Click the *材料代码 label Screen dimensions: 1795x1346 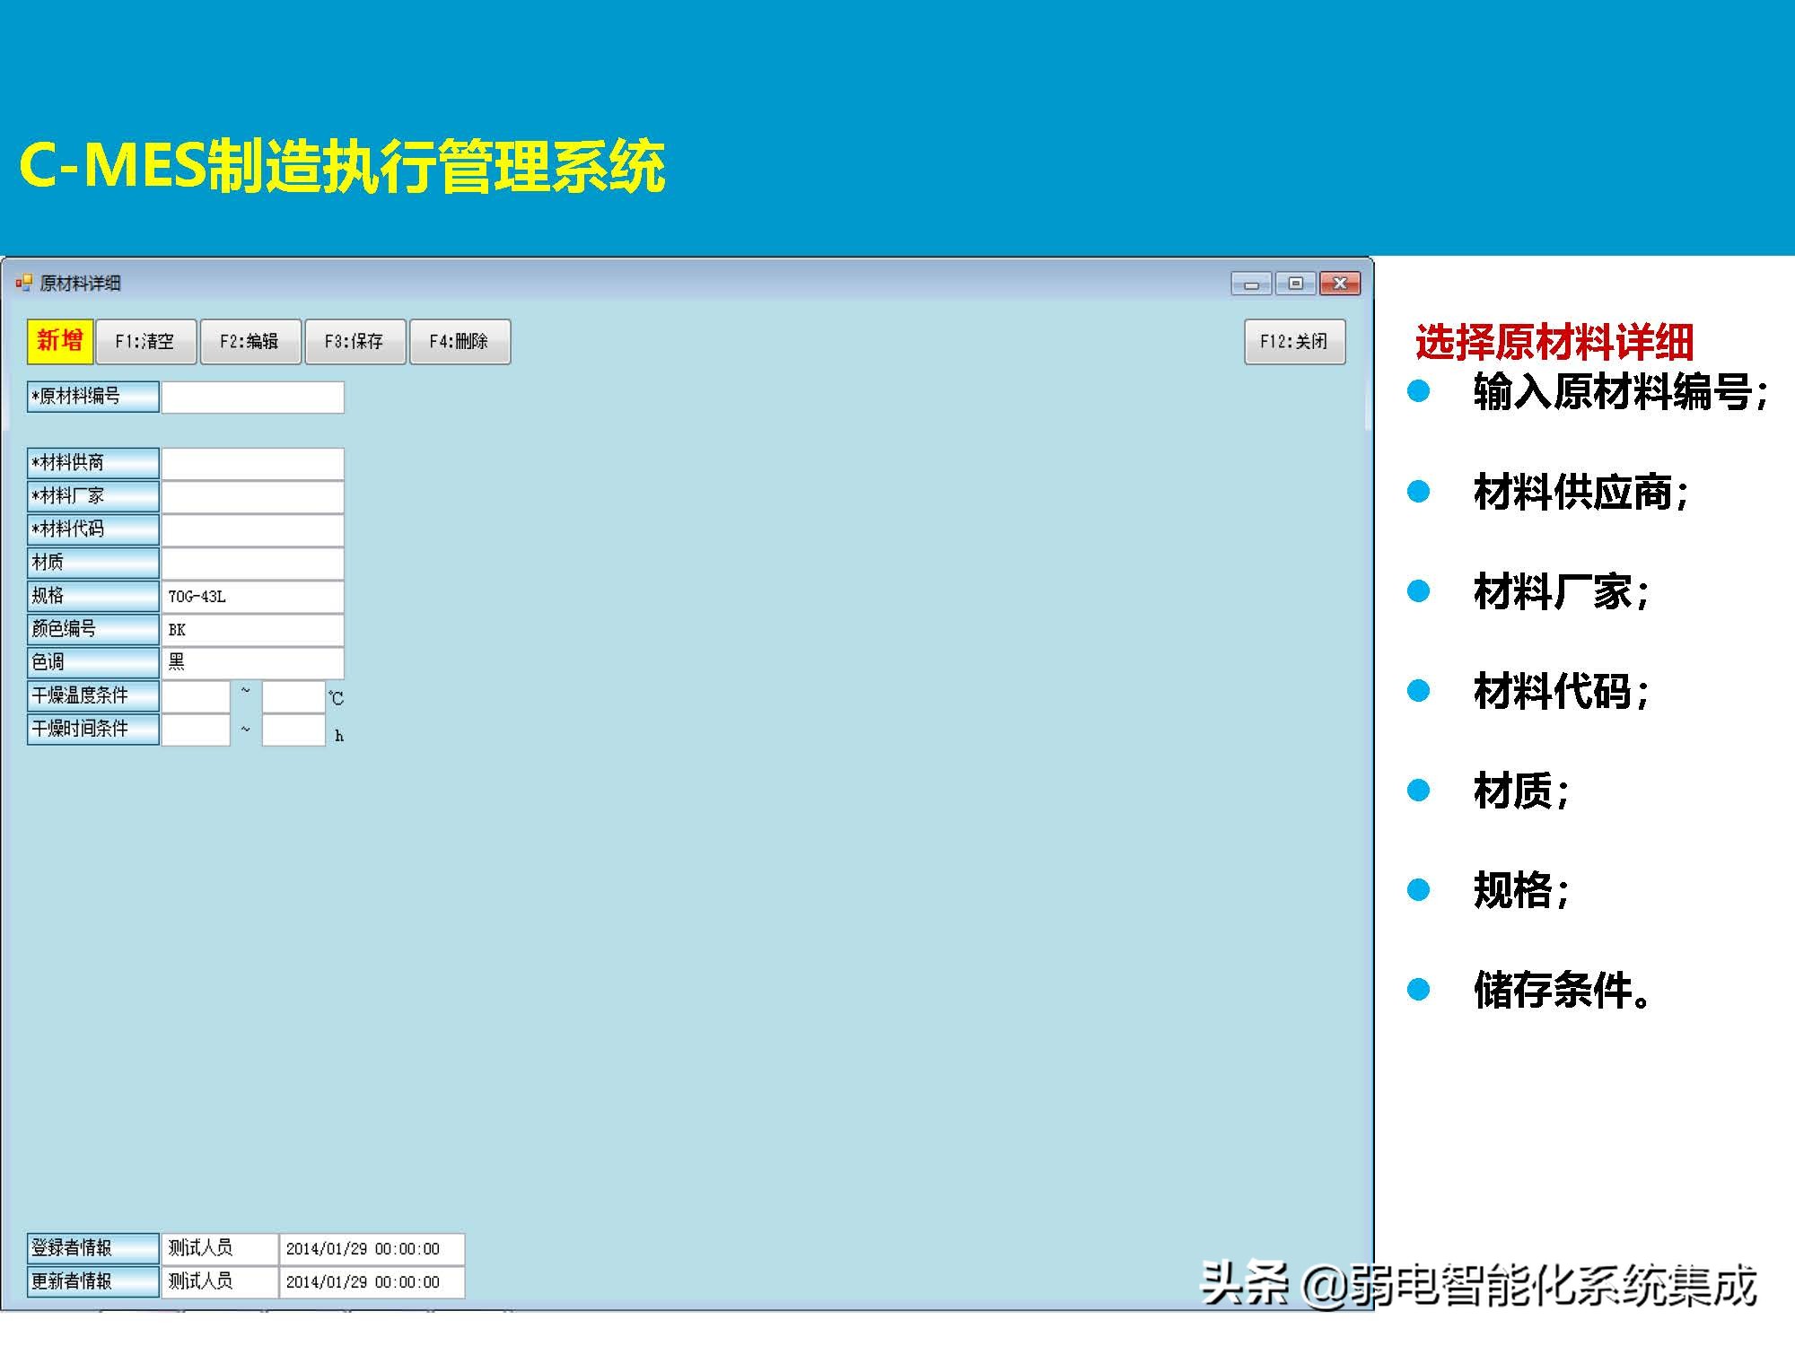[93, 529]
